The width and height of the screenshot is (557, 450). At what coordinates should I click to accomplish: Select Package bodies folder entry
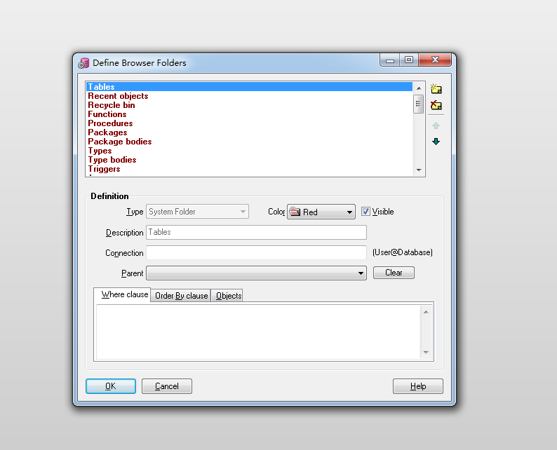(249, 142)
